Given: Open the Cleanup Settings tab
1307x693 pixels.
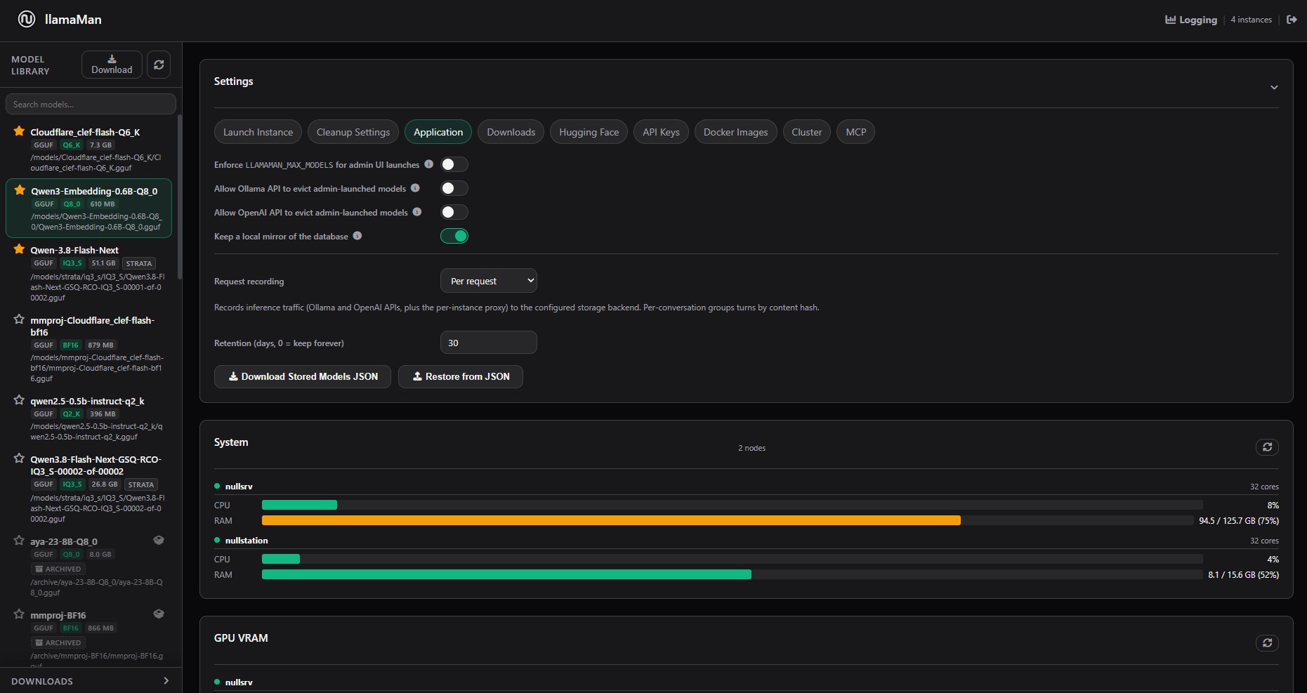Looking at the screenshot, I should [353, 132].
